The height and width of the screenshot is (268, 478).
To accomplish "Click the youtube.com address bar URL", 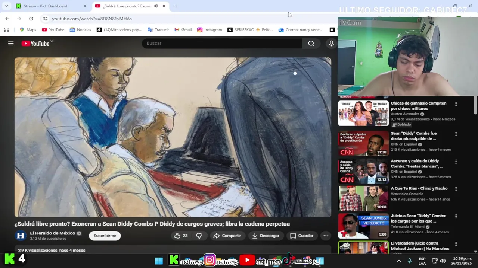I will (92, 19).
